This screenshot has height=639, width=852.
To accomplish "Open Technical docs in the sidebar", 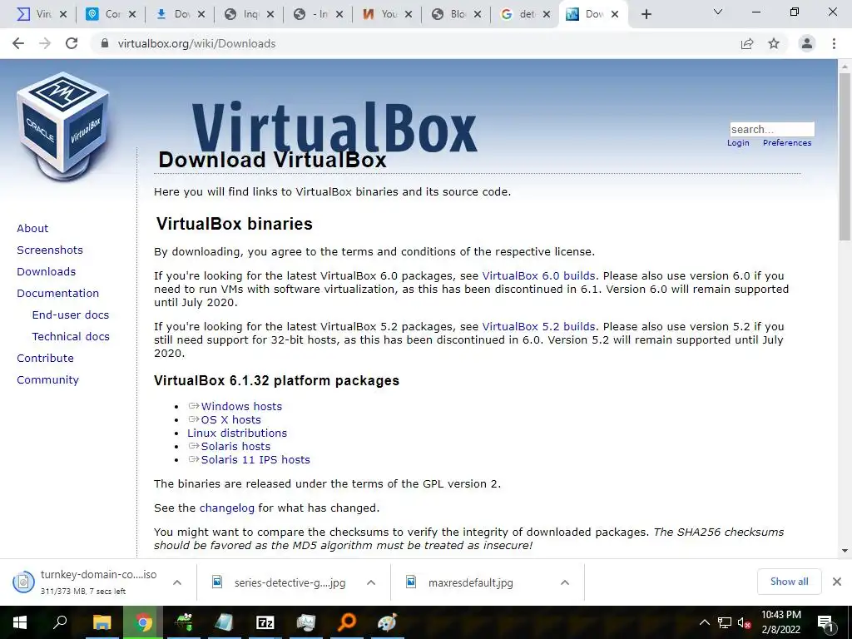I will 71,337.
